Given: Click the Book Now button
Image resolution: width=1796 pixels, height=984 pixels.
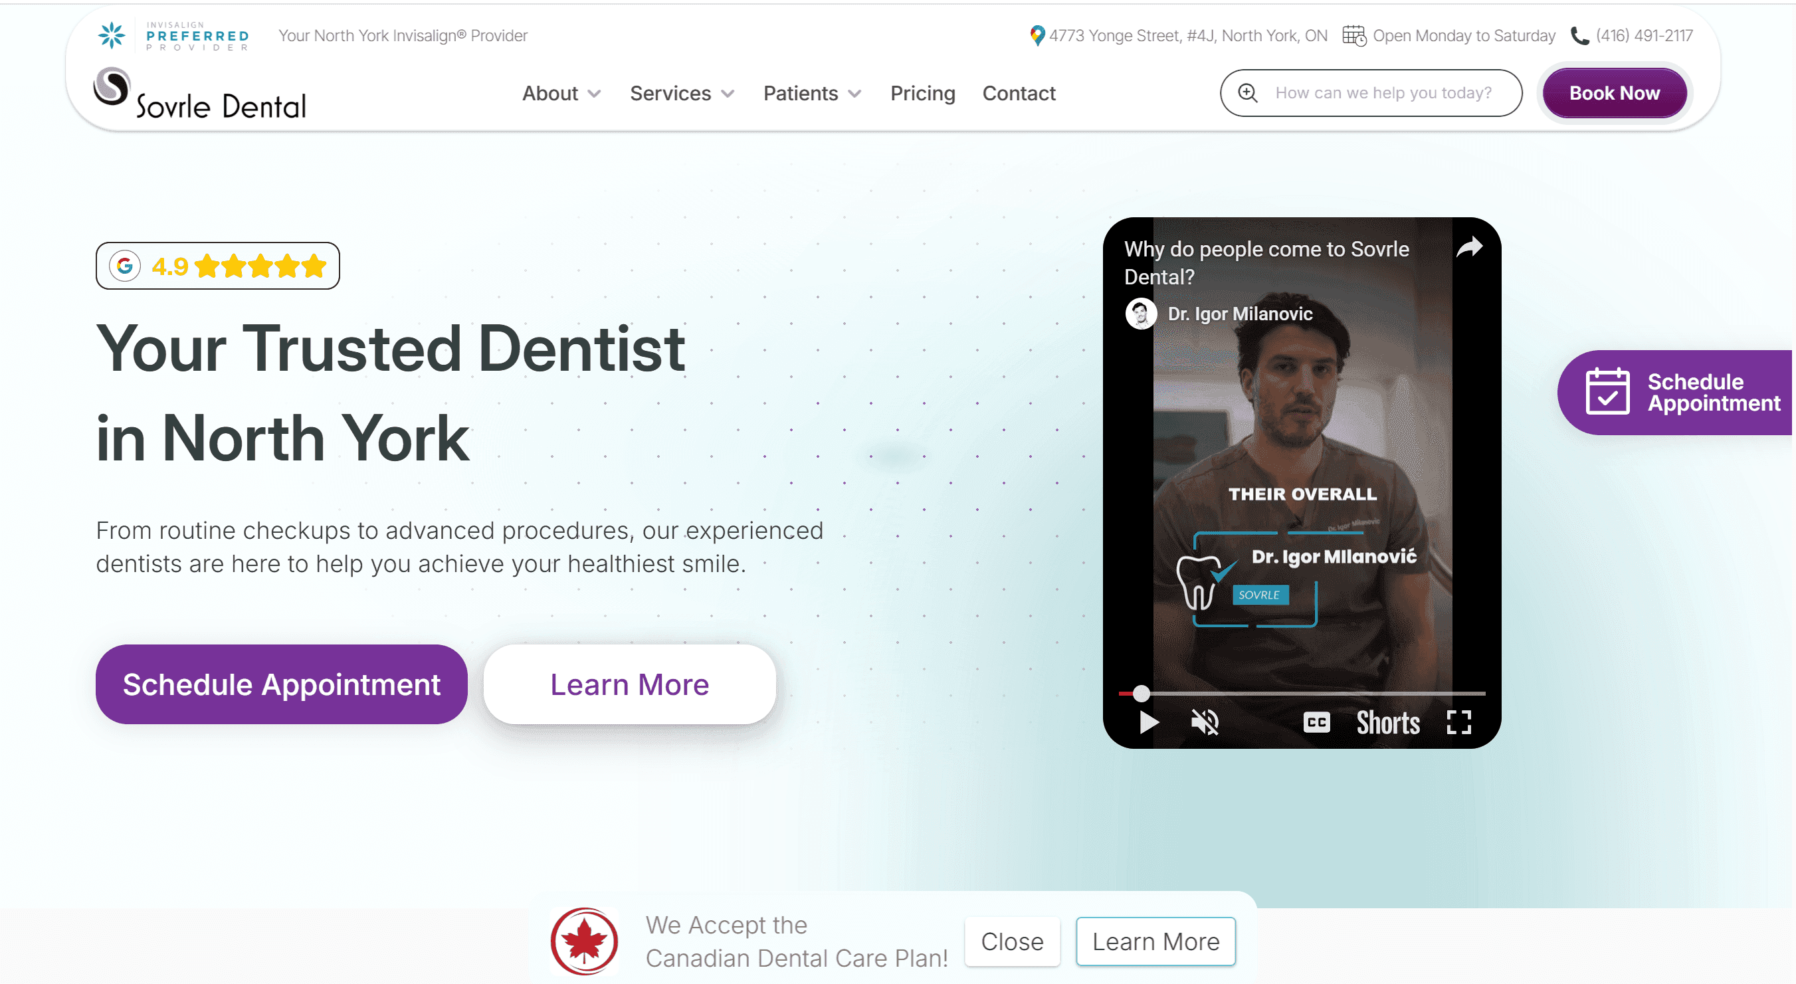Looking at the screenshot, I should [1614, 93].
